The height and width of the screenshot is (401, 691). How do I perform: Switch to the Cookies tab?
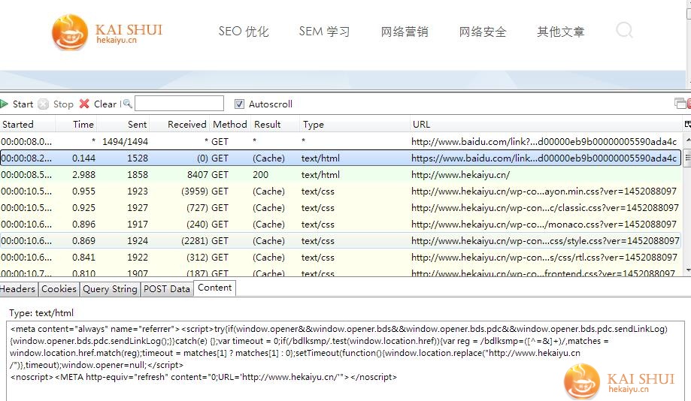click(x=59, y=289)
